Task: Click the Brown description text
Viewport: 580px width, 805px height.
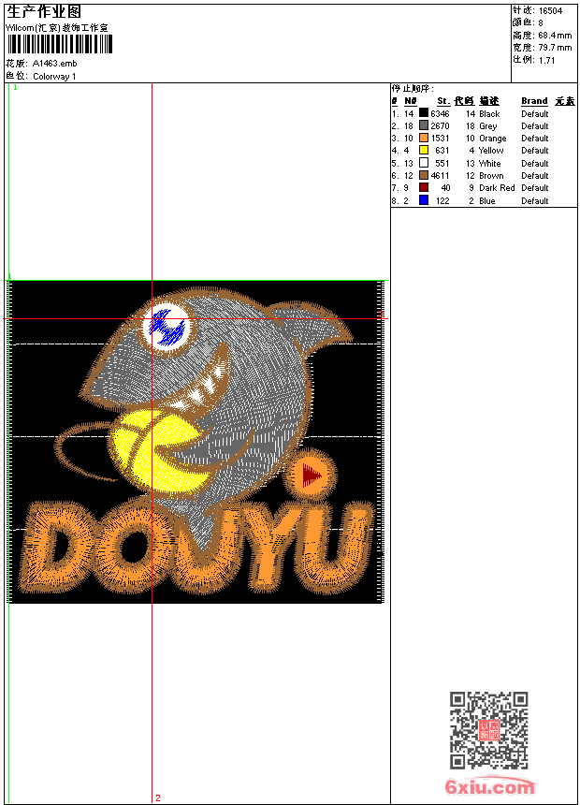Action: (491, 176)
